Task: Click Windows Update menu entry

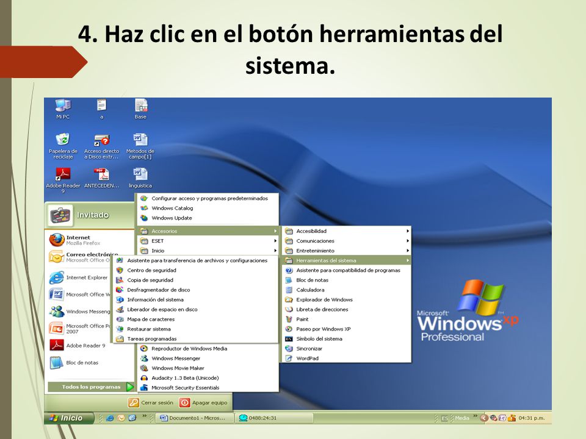Action: pyautogui.click(x=208, y=218)
